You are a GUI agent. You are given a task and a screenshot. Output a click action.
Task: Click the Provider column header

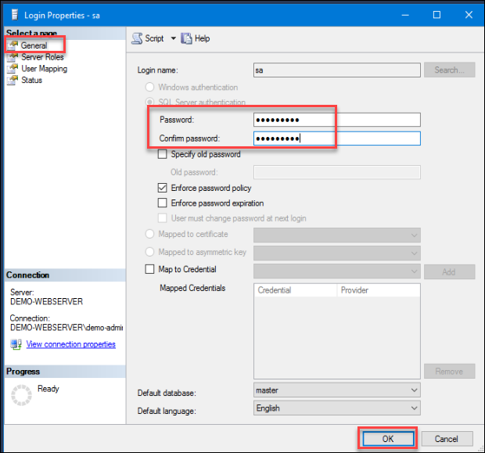[379, 290]
